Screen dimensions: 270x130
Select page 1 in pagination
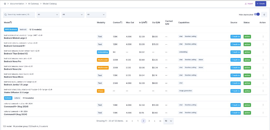138,121
